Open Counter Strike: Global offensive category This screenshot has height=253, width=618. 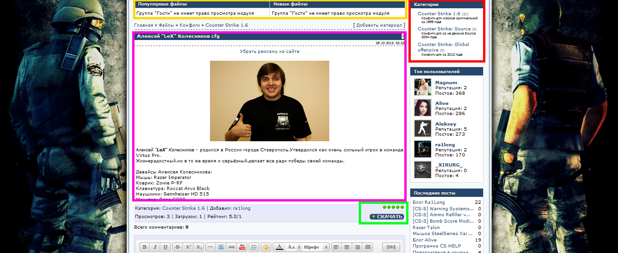tap(443, 47)
